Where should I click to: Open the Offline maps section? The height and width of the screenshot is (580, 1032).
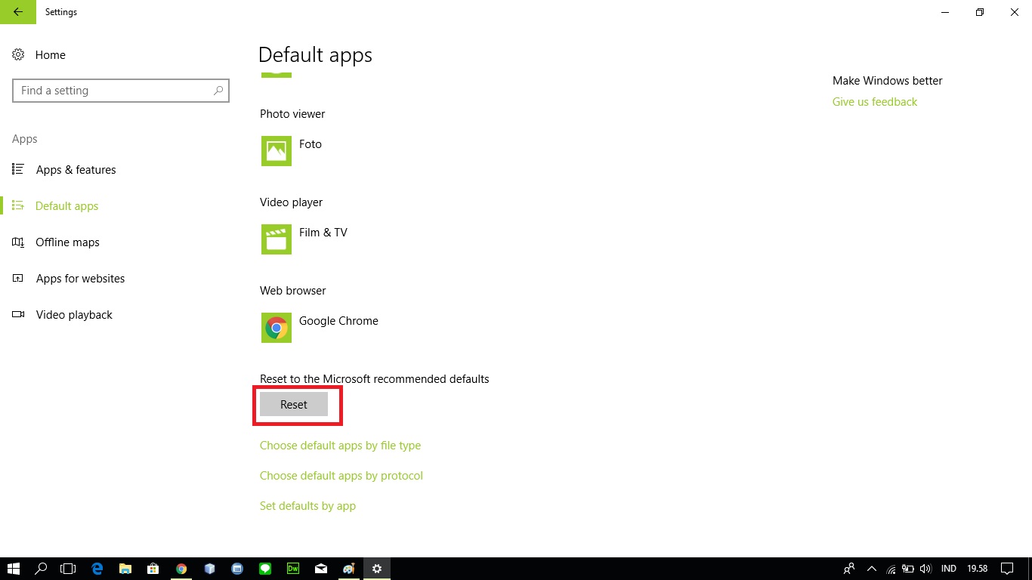click(67, 242)
